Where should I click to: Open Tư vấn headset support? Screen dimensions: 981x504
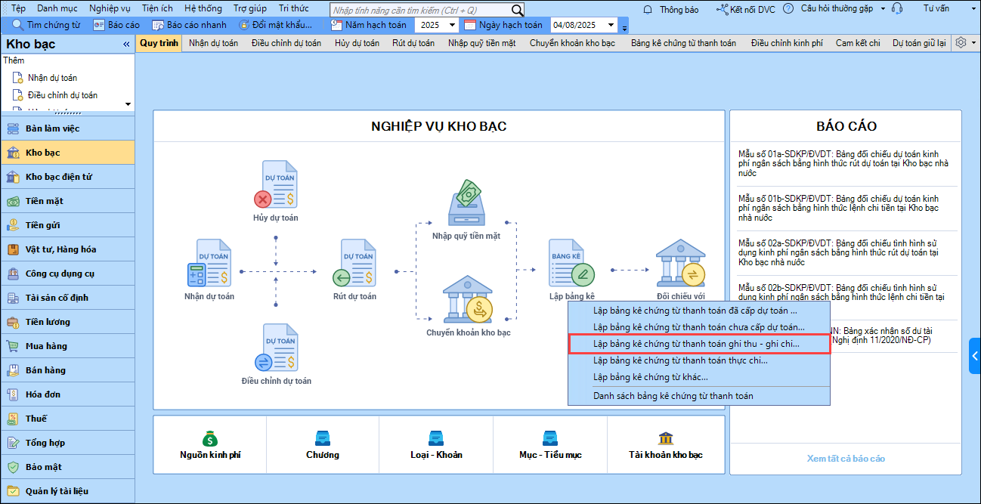[x=897, y=9]
